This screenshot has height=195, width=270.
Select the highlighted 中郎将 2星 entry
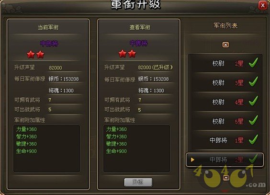(225, 160)
